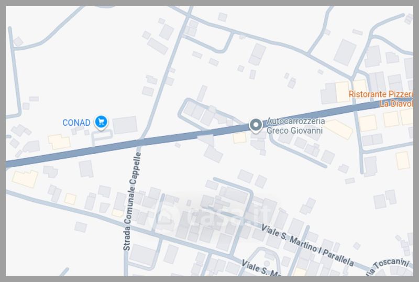Select Ristorante Pizzeria La Diavola label
The image size is (419, 282).
pyautogui.click(x=381, y=99)
